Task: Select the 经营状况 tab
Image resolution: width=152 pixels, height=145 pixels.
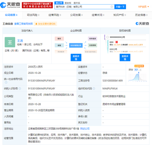Action: tap(98, 15)
